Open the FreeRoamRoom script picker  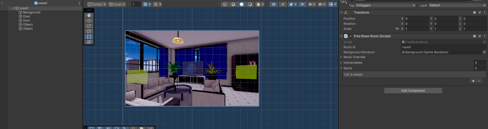click(484, 42)
